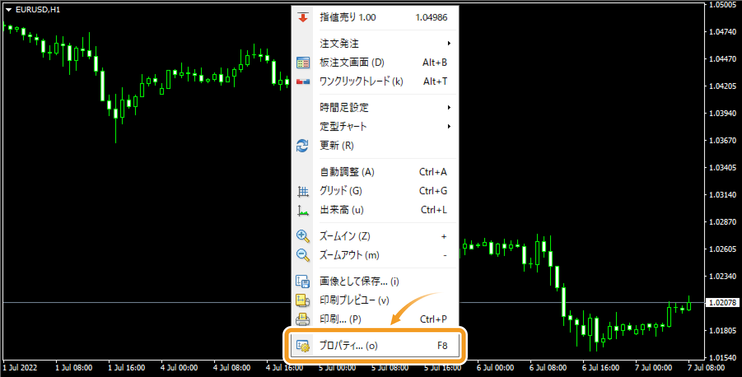Toggle 出来高 (u) menu option
Screen dimensions: 742x377
375,210
